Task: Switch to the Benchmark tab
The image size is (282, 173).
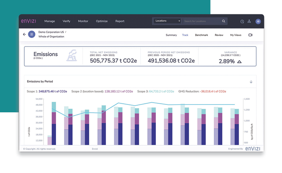Action: point(201,35)
